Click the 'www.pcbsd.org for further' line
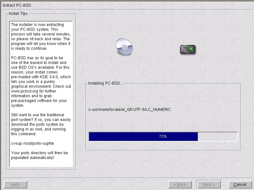This screenshot has height=190, width=254. [34, 91]
